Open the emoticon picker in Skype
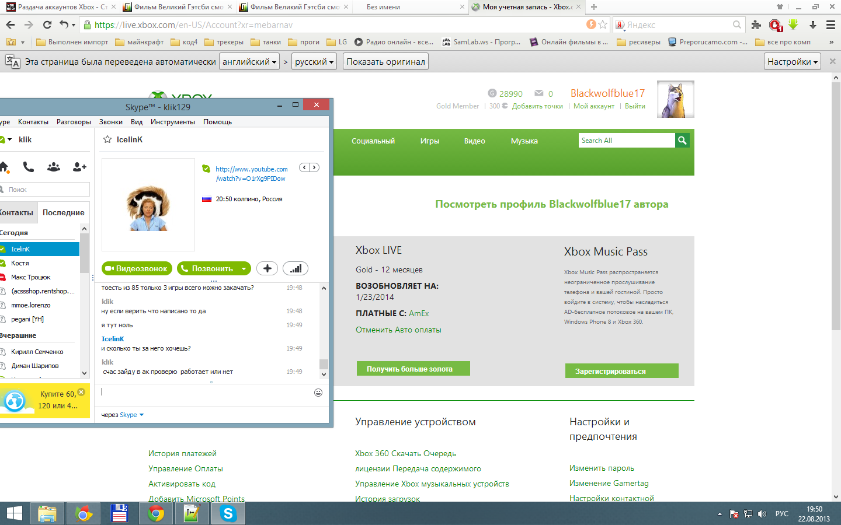The image size is (841, 525). (318, 393)
